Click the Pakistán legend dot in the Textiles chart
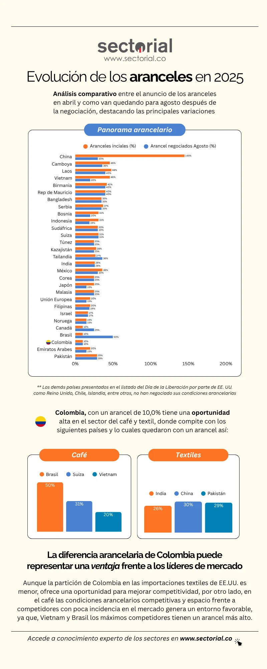Image resolution: width=267 pixels, height=669 pixels. click(x=203, y=493)
